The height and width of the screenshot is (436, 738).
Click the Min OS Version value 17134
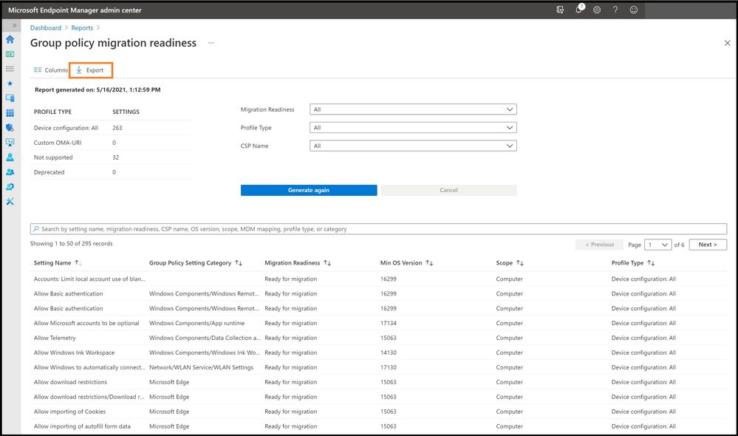point(389,324)
